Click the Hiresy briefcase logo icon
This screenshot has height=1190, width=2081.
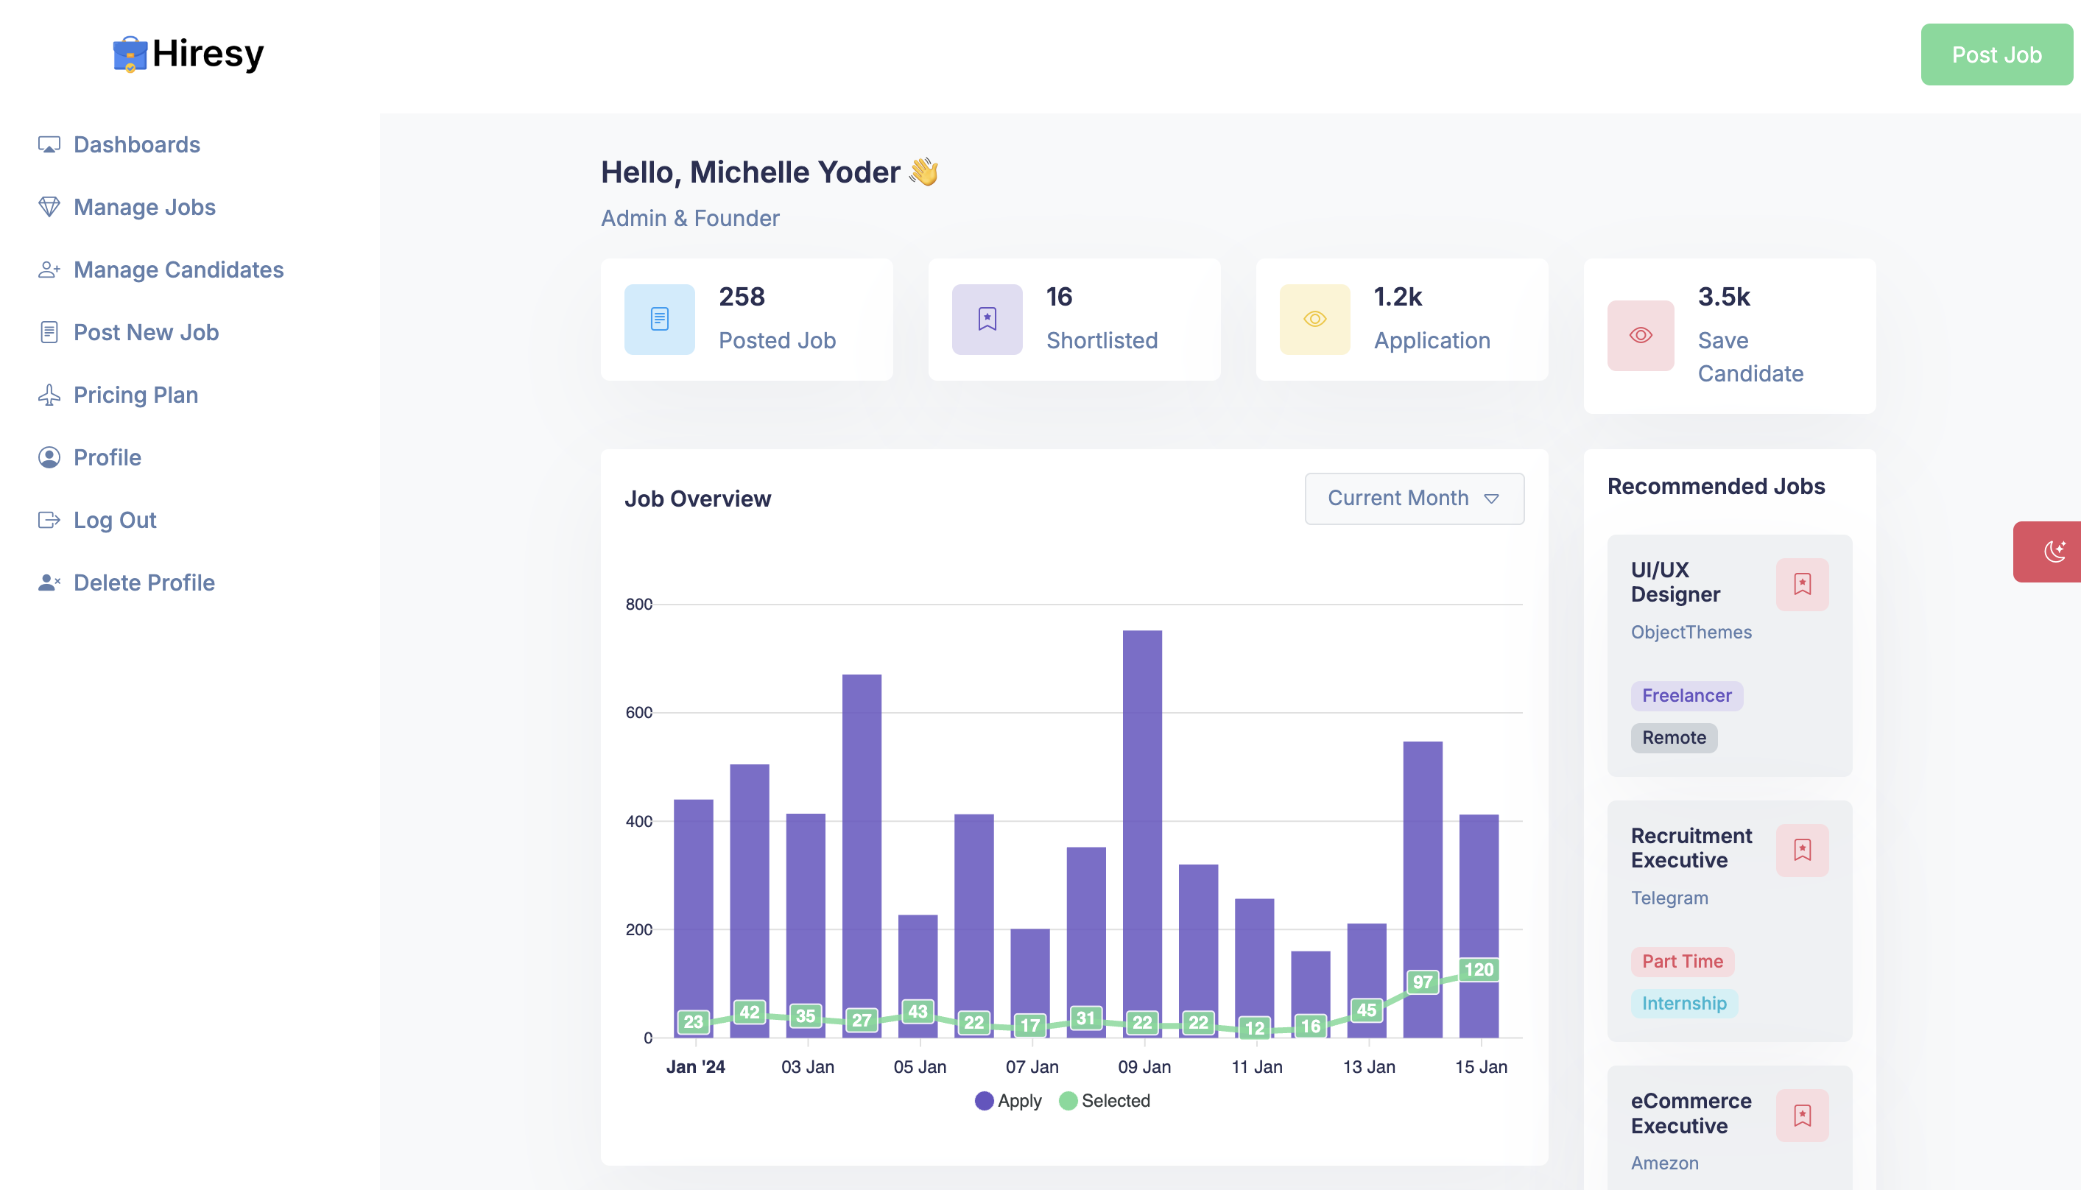pyautogui.click(x=130, y=54)
